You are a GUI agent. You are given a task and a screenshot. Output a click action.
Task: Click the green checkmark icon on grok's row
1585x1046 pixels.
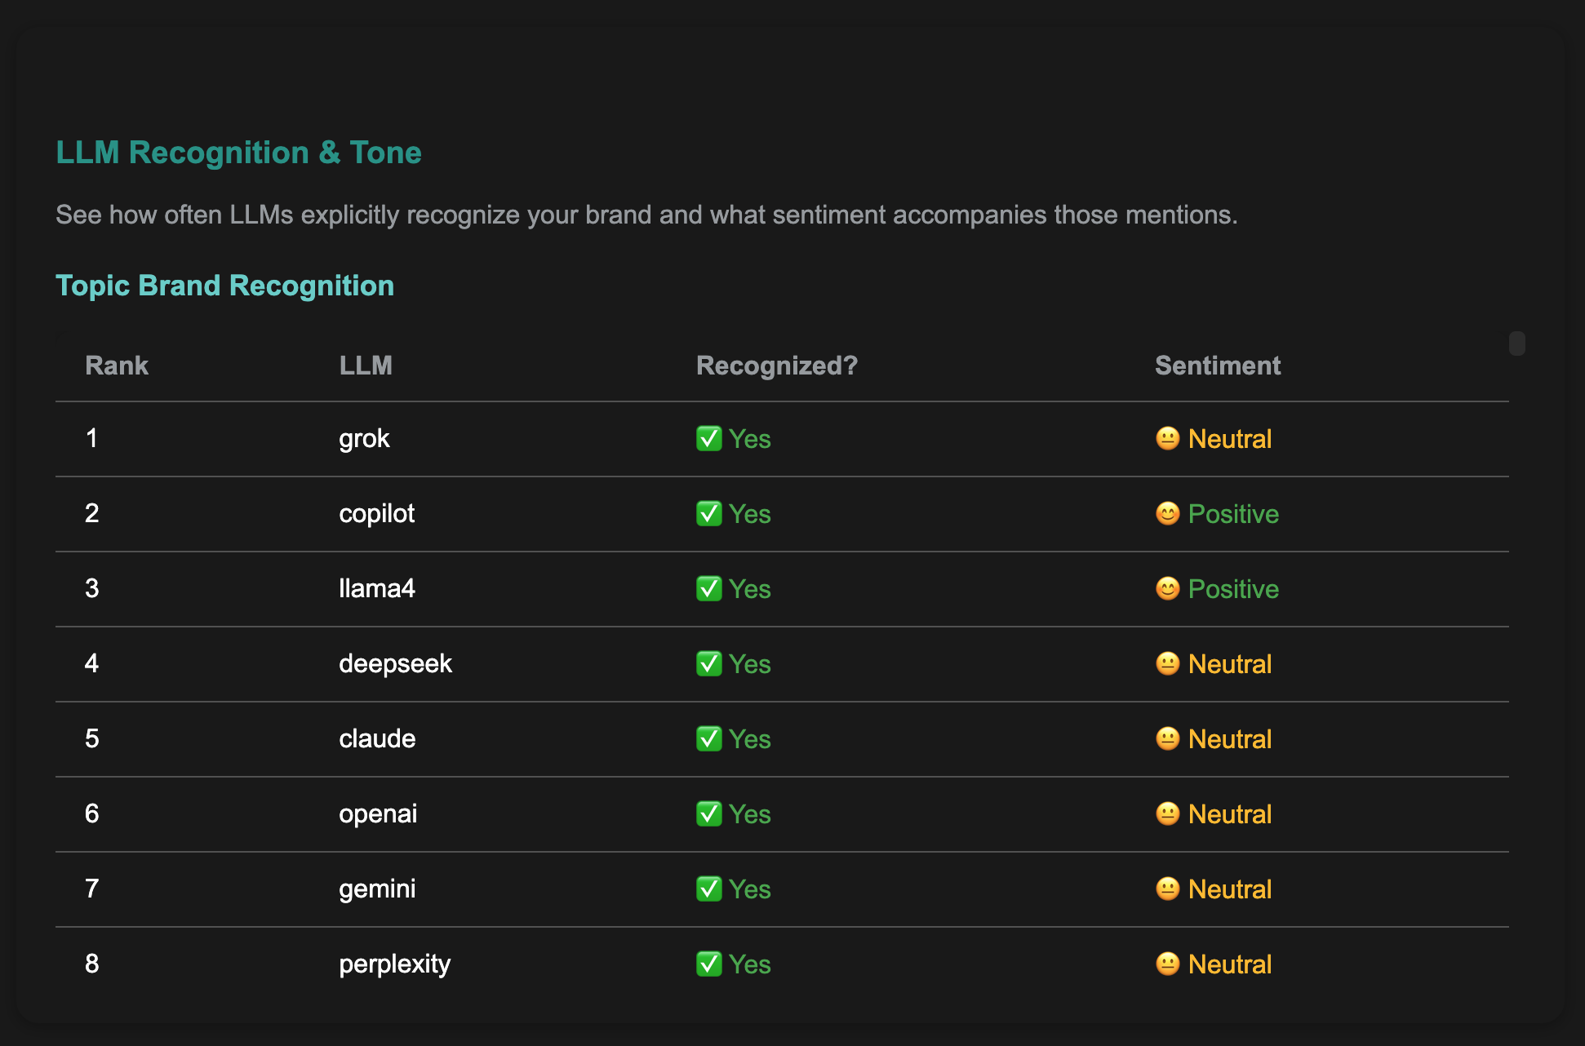(710, 438)
